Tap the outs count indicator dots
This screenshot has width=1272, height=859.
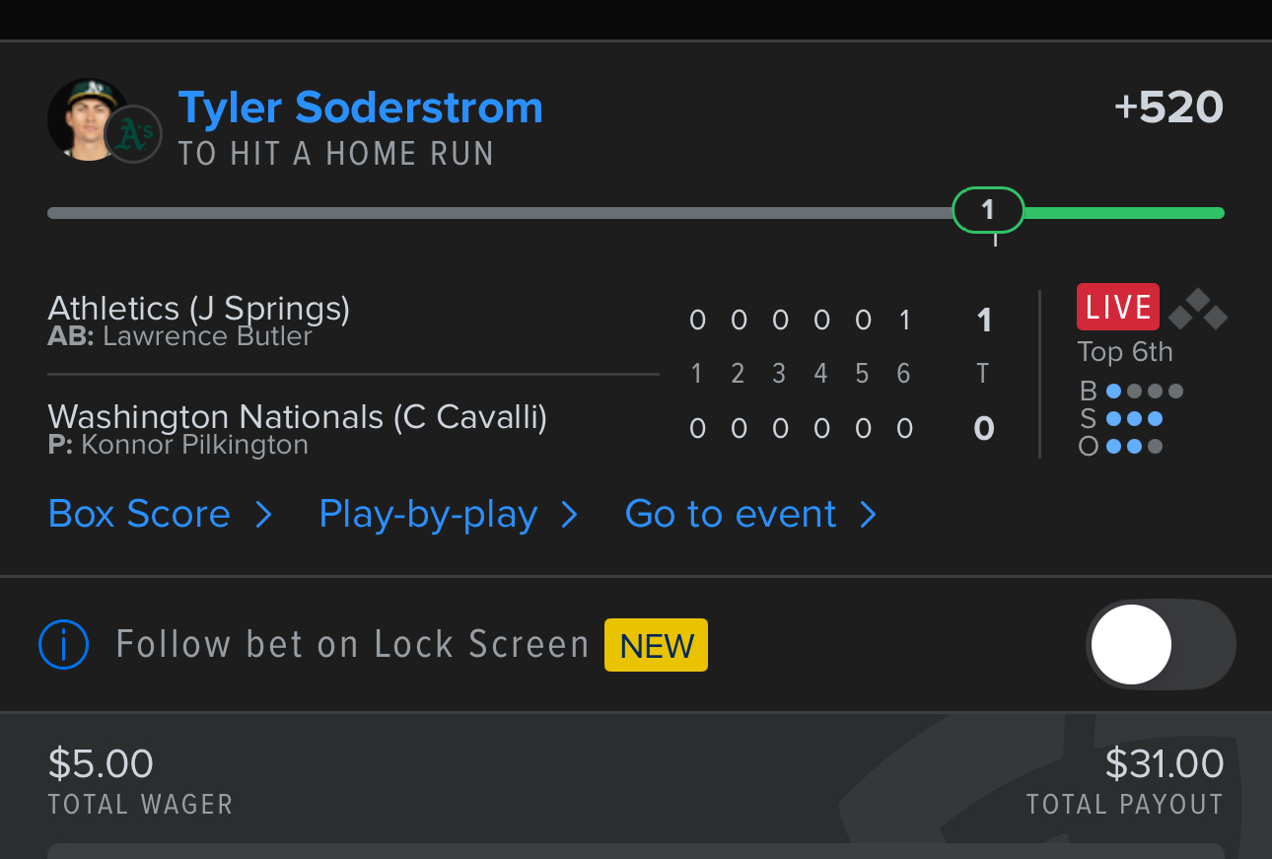(x=1134, y=447)
